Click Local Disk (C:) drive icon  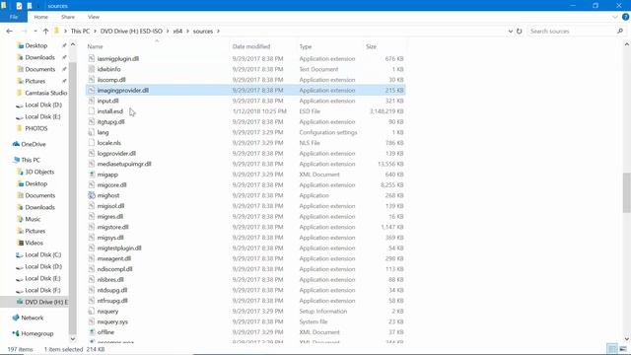pyautogui.click(x=20, y=254)
